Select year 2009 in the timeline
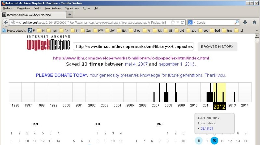The width and height of the screenshot is (260, 145). coord(181,105)
